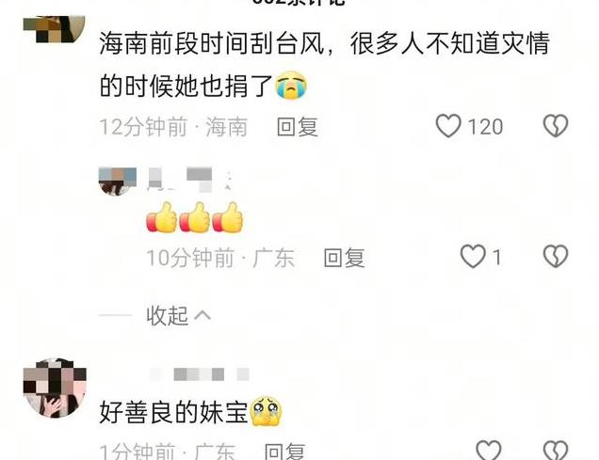Collapse replies with the 收起 chevron
This screenshot has width=599, height=460.
[x=179, y=316]
